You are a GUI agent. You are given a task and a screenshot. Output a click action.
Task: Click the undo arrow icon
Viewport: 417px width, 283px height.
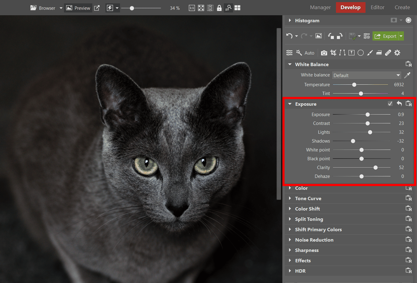click(x=289, y=36)
